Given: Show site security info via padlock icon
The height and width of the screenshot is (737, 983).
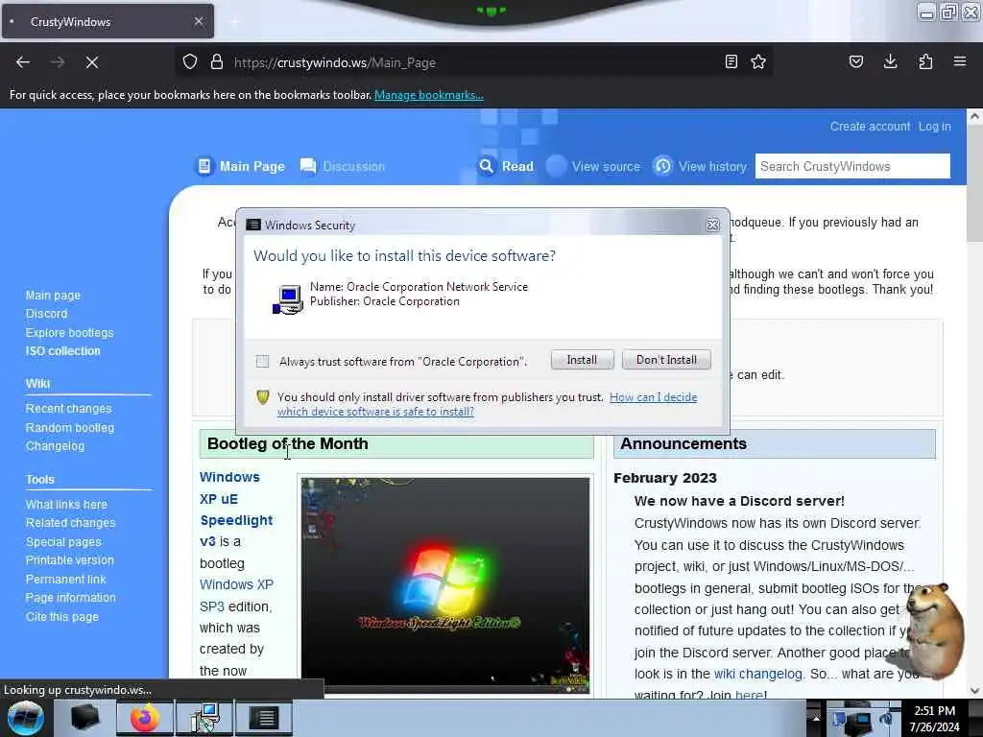Looking at the screenshot, I should (x=217, y=61).
